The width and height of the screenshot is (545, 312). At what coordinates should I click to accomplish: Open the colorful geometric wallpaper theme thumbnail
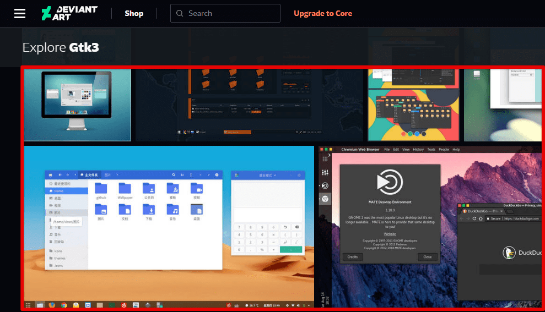click(413, 105)
